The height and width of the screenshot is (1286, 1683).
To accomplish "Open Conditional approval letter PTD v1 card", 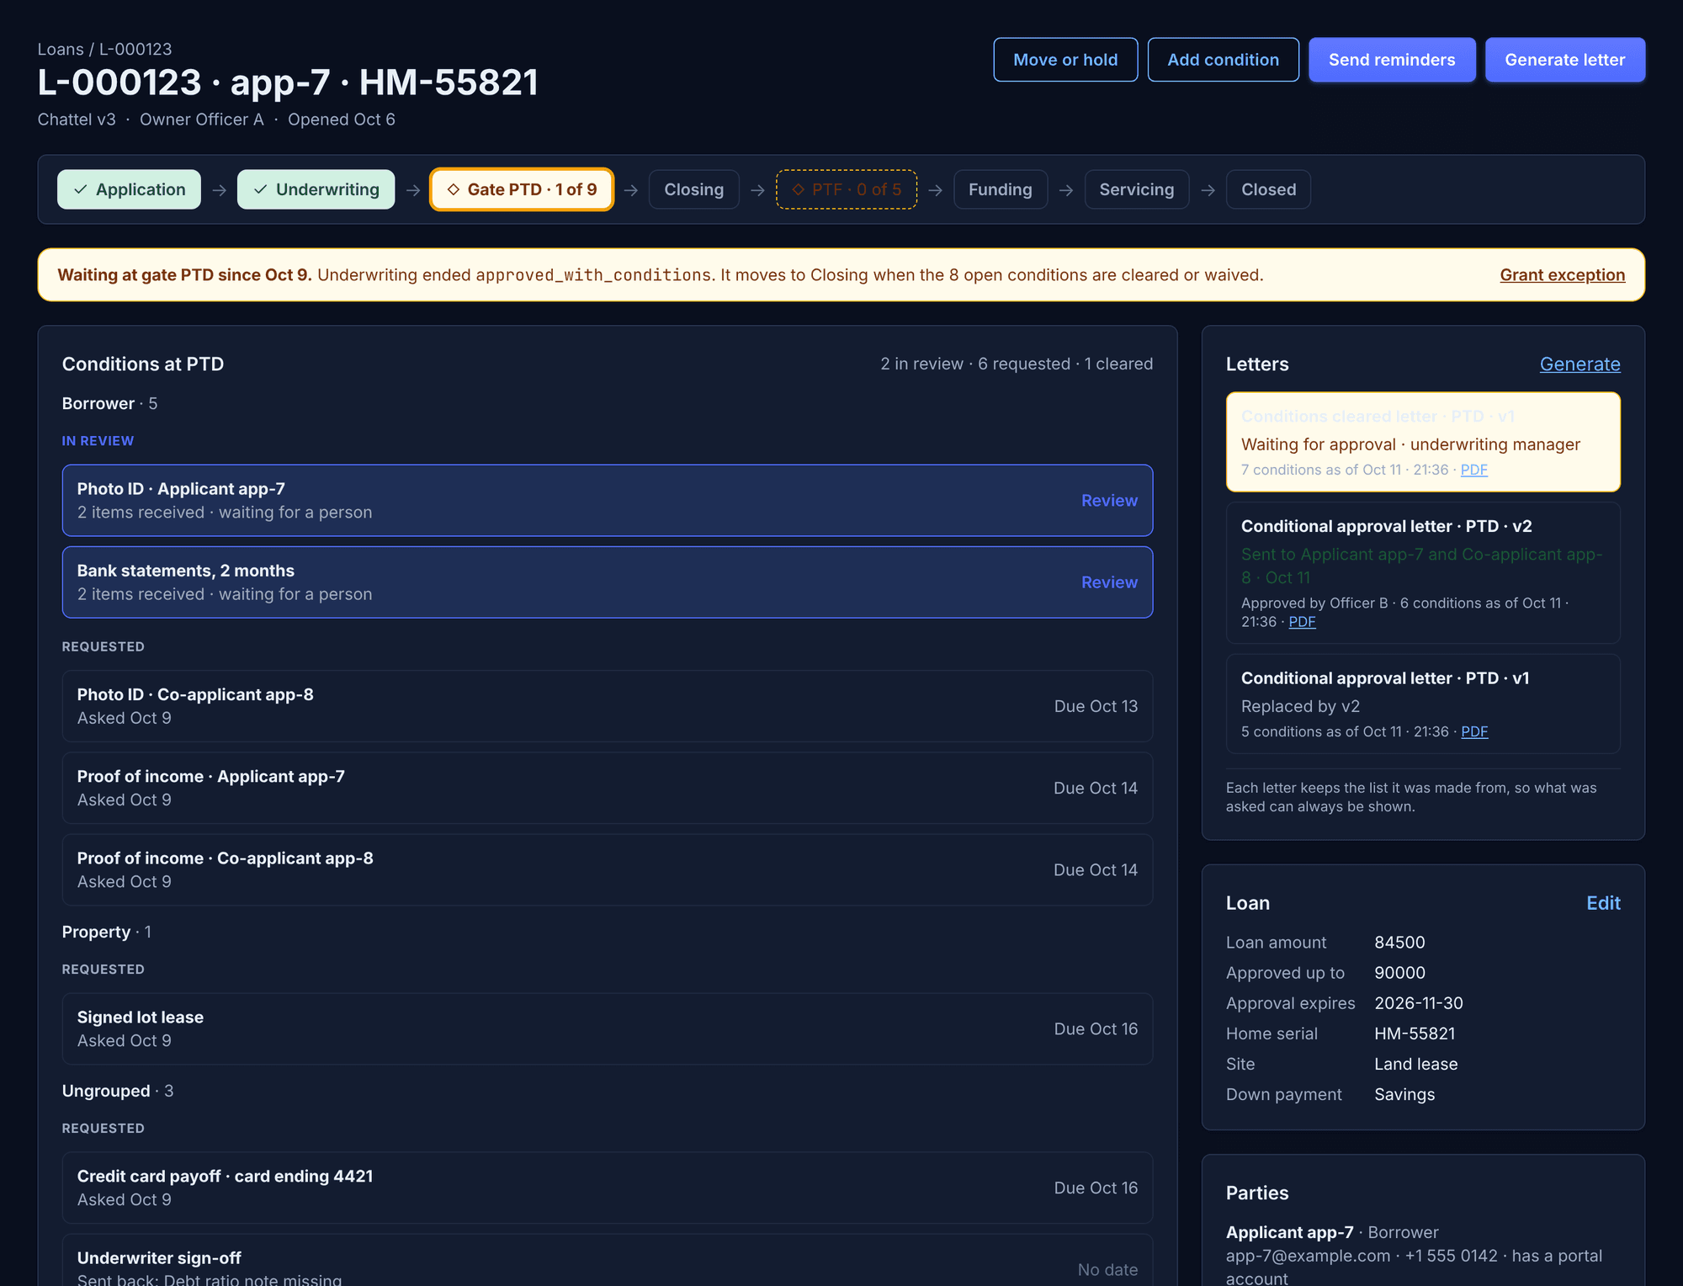I will point(1423,704).
